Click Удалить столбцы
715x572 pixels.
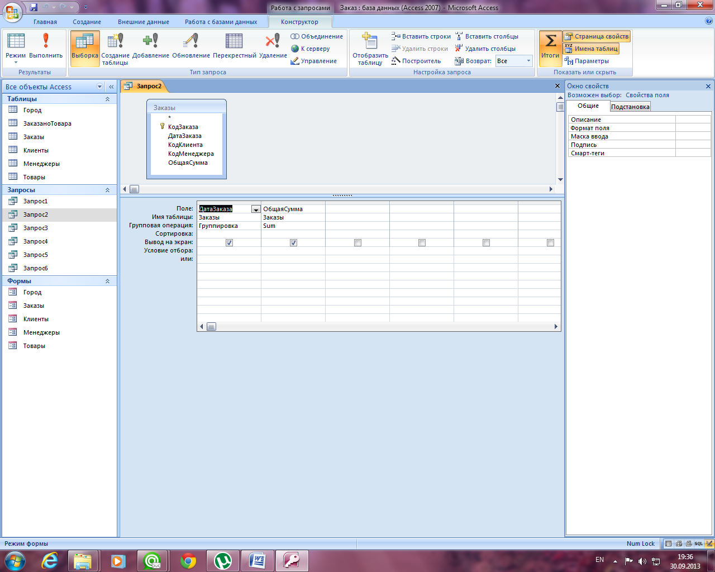pos(485,49)
